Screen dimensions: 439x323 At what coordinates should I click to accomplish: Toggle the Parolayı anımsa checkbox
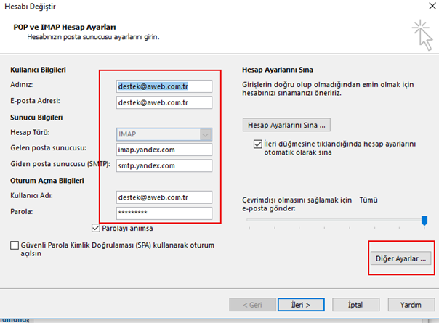(96, 228)
